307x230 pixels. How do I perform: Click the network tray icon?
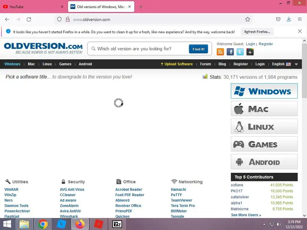click(271, 224)
